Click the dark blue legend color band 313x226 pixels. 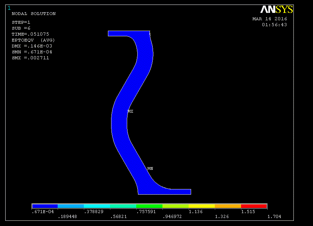tap(45, 206)
